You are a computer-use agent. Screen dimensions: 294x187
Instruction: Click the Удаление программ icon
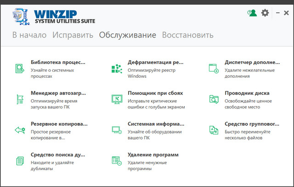coord(117,160)
